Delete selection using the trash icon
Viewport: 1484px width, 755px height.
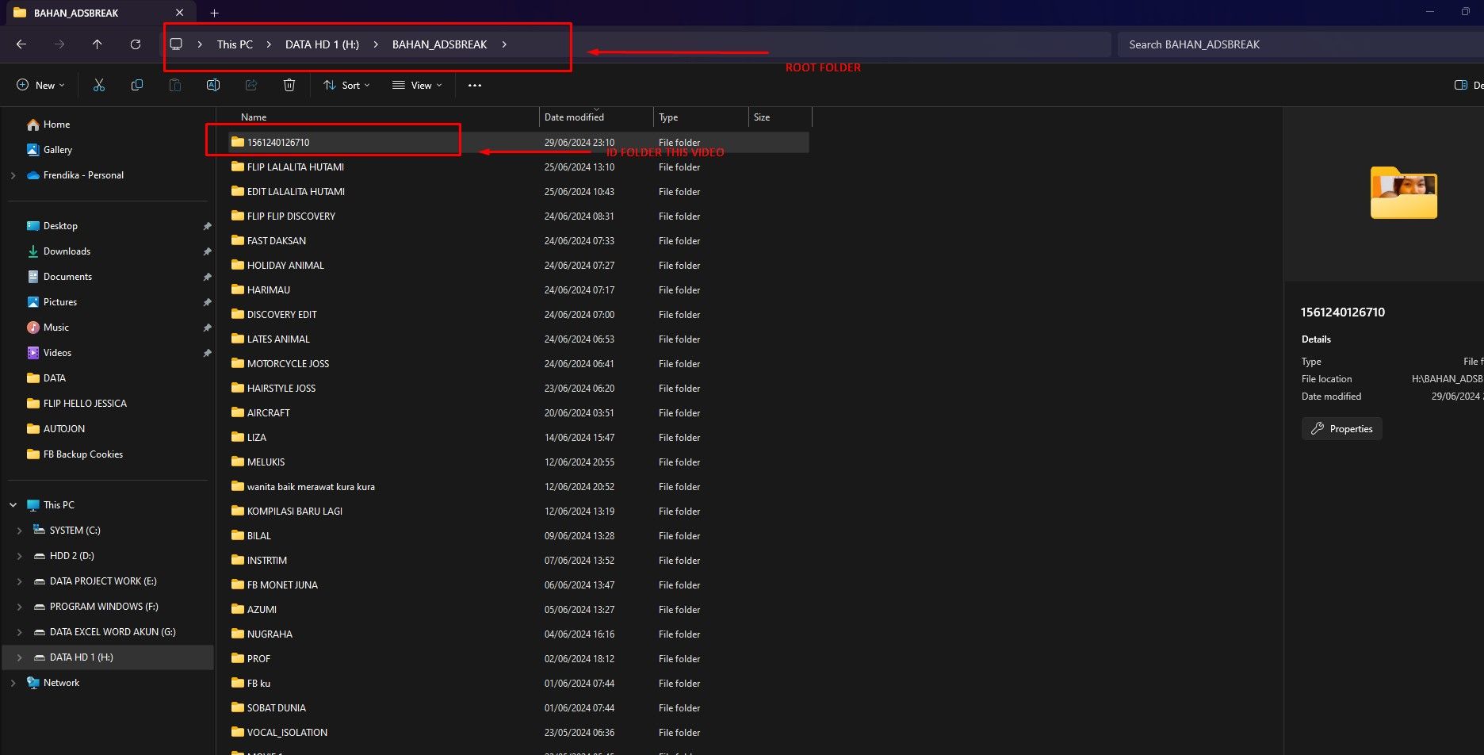point(289,86)
